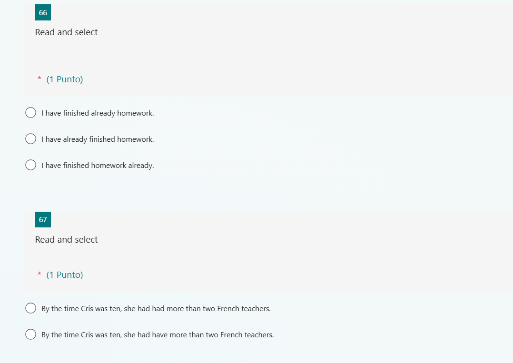
Task: Click '(1 Punto)' label under question 67
Action: click(65, 275)
